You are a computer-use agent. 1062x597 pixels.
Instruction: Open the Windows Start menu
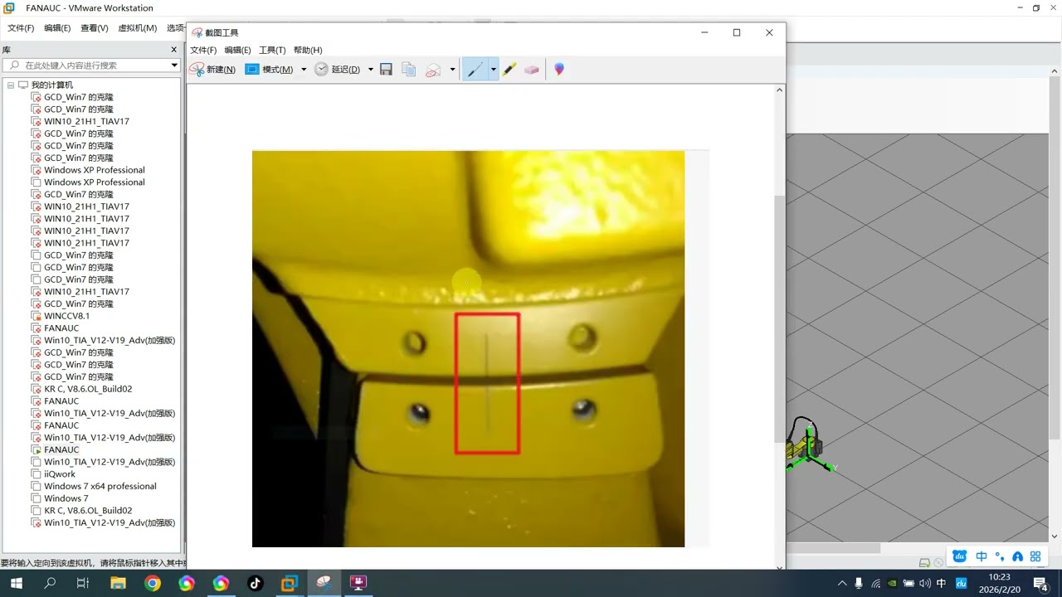[16, 583]
